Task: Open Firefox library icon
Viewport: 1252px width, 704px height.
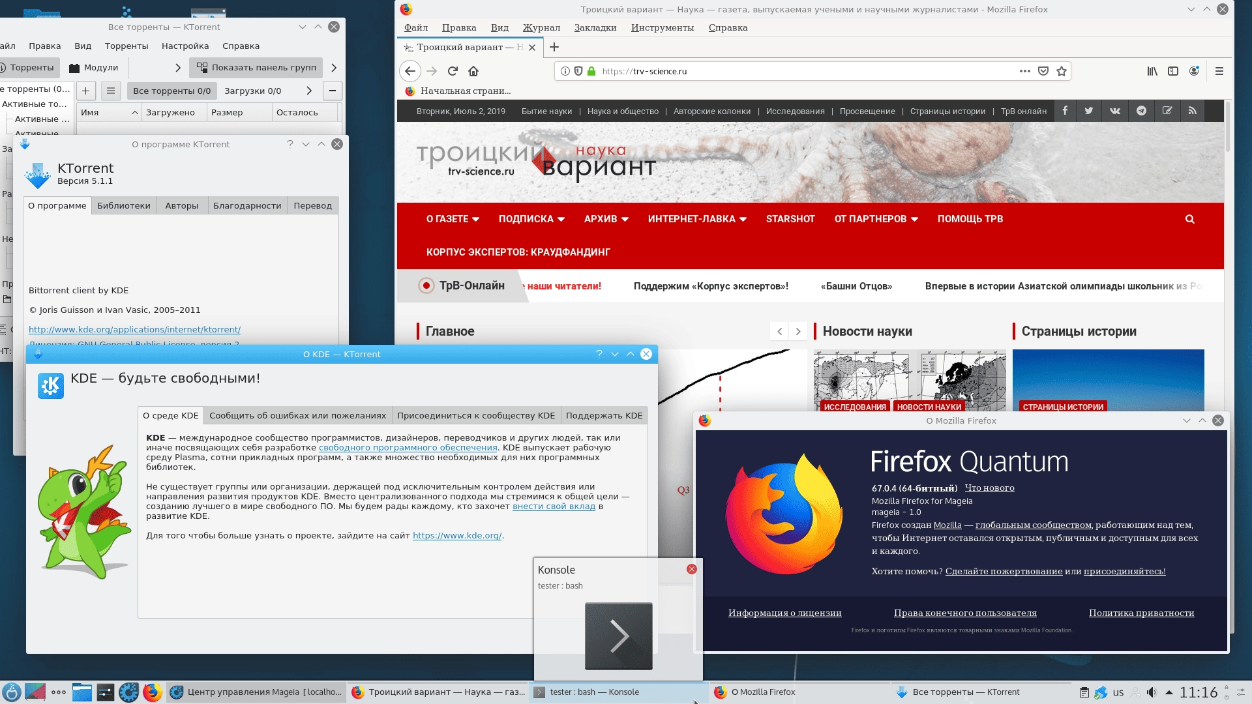Action: tap(1152, 71)
